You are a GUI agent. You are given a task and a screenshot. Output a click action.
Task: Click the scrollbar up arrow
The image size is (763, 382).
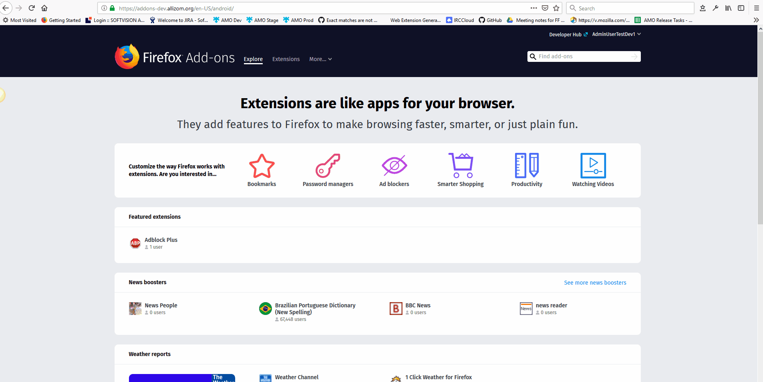click(x=760, y=29)
